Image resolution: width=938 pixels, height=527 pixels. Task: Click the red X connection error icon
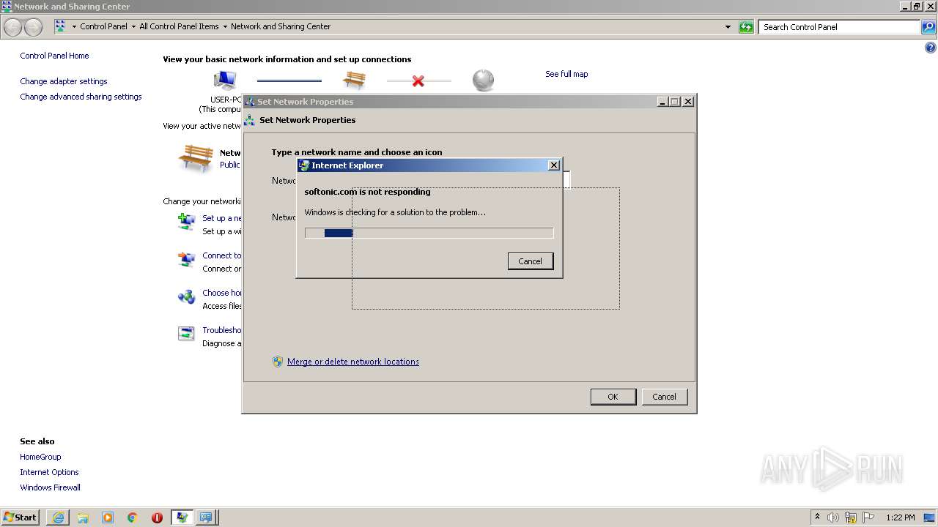point(418,81)
